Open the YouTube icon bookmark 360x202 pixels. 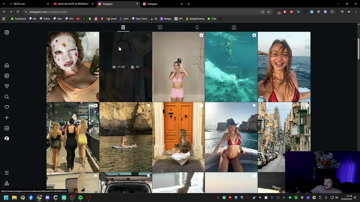pos(78,19)
